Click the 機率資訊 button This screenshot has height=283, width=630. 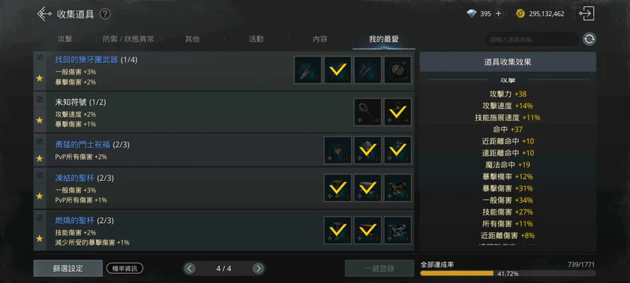pyautogui.click(x=125, y=268)
